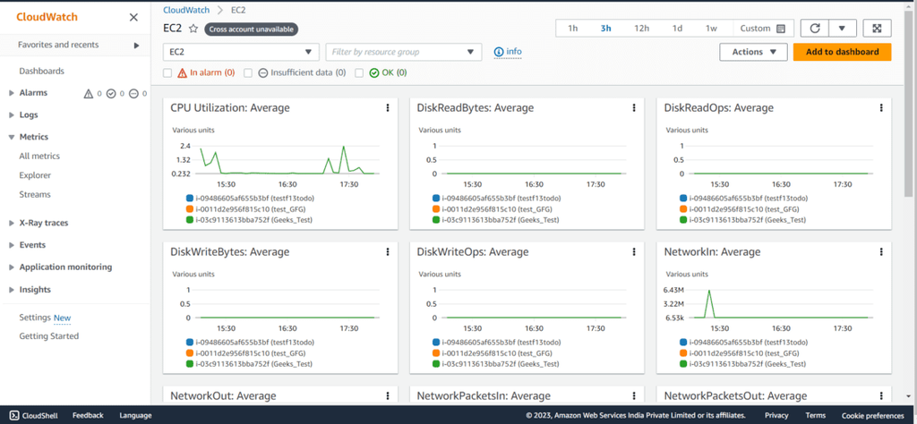This screenshot has height=424, width=917.
Task: Collapse the Metrics section
Action: click(x=11, y=137)
